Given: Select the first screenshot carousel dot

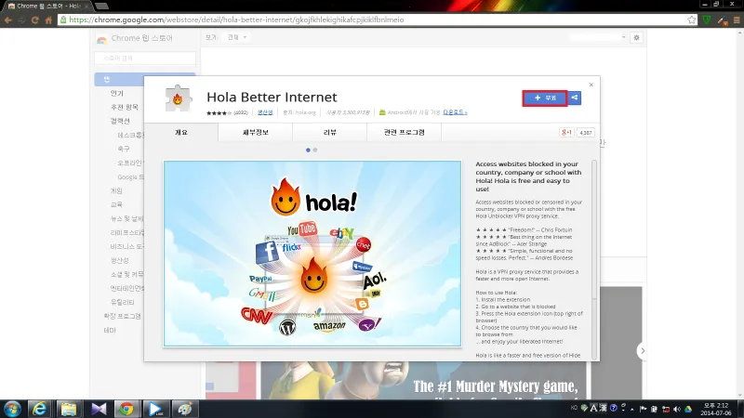Looking at the screenshot, I should tap(308, 150).
